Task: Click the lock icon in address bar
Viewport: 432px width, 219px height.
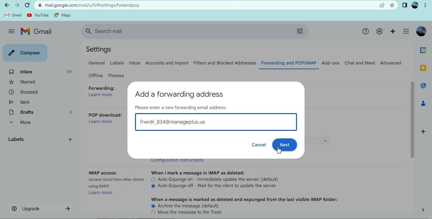Action: click(x=40, y=5)
